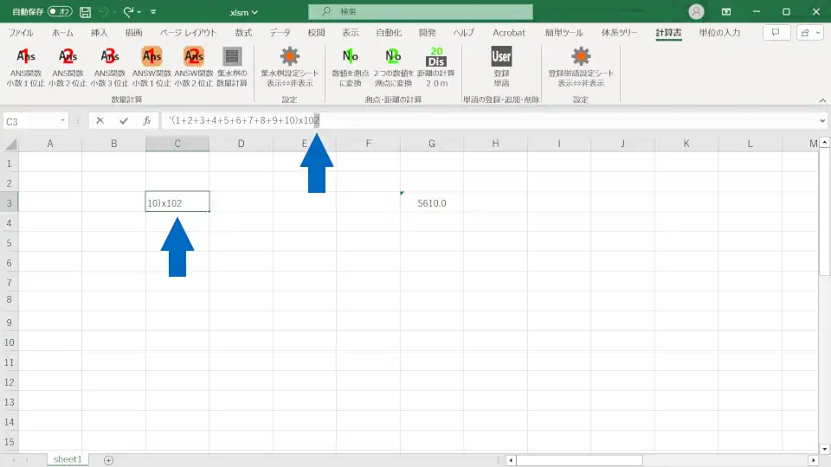Switch to the Review tab
Image resolution: width=831 pixels, height=467 pixels.
[x=316, y=33]
